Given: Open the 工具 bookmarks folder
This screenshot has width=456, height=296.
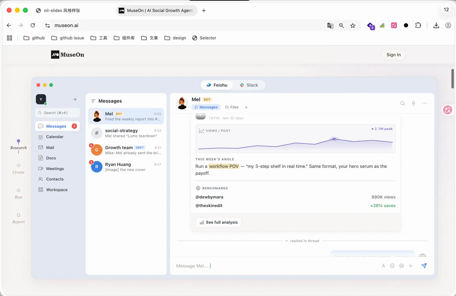Looking at the screenshot, I should click(x=99, y=38).
